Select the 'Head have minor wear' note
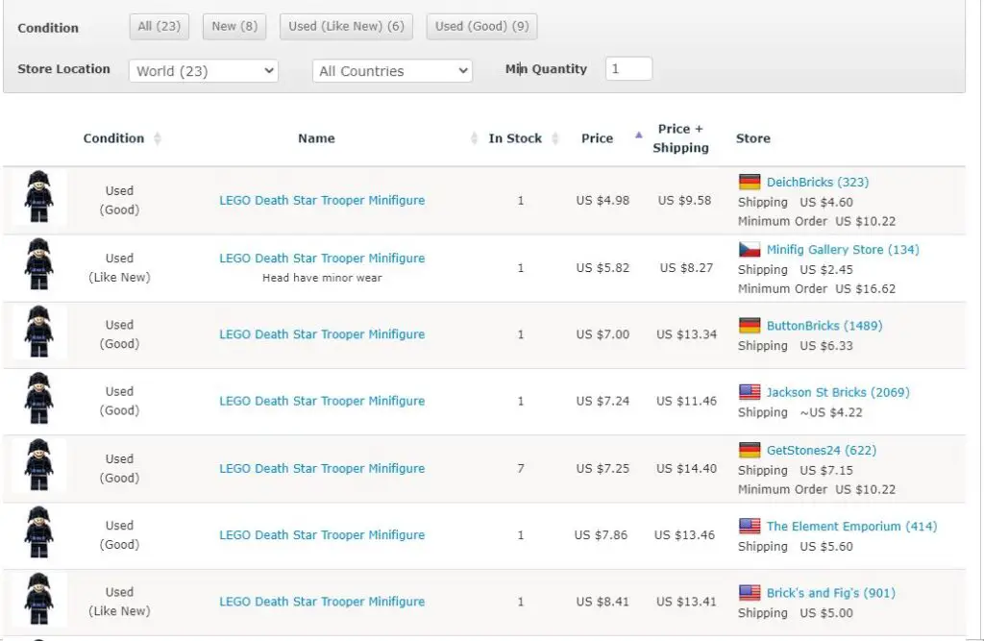Image resolution: width=984 pixels, height=641 pixels. [x=322, y=278]
